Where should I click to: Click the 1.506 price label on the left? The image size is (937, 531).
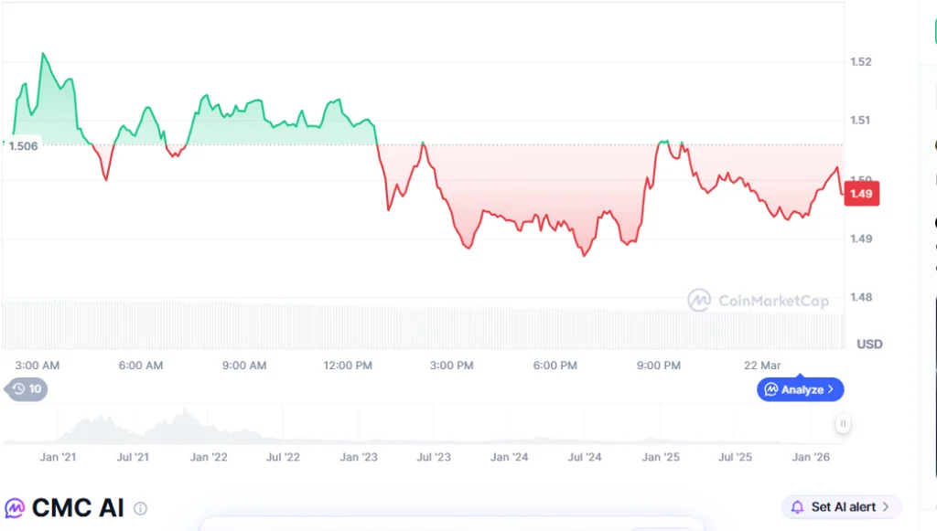[x=25, y=145]
